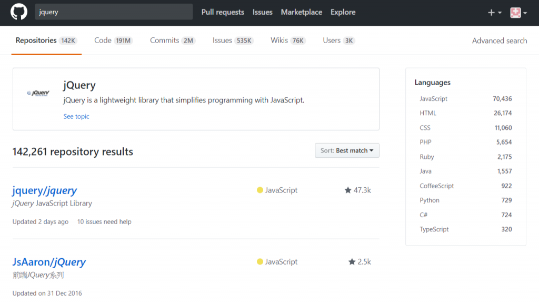Screen dimensions: 539x304
Task: Click yellow language dot for jquery/jquery
Action: (260, 190)
